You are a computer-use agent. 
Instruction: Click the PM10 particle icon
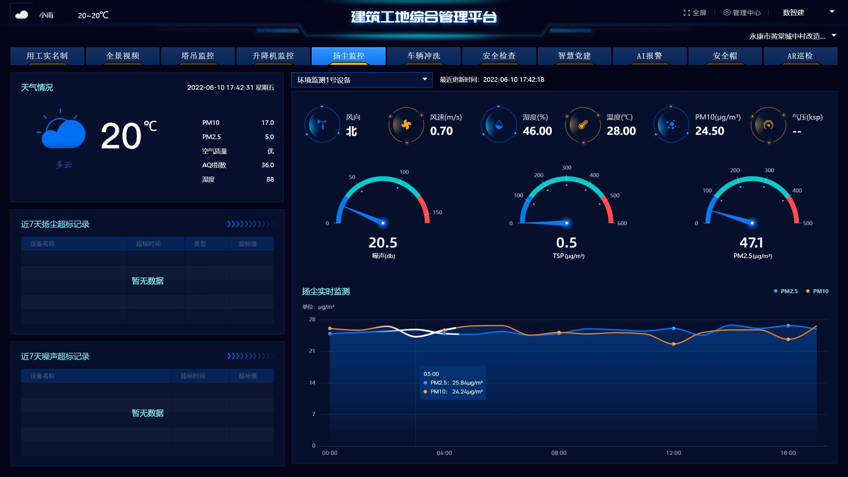coord(671,125)
